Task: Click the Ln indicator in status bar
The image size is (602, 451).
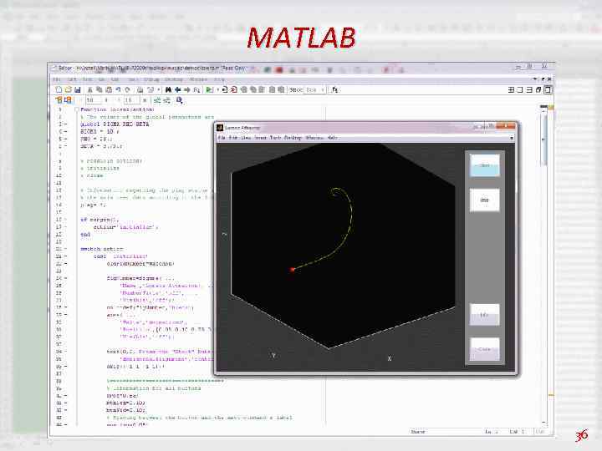Action: [x=492, y=432]
